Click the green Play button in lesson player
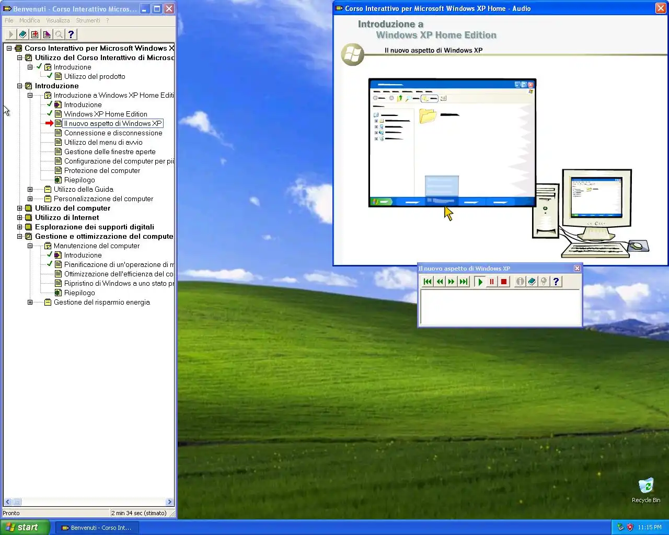Image resolution: width=669 pixels, height=535 pixels. (x=480, y=282)
